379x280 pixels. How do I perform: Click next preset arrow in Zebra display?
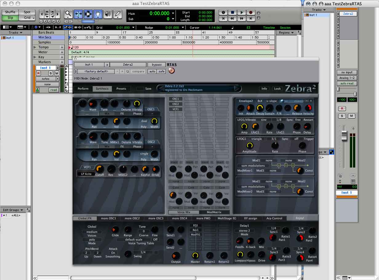point(237,88)
